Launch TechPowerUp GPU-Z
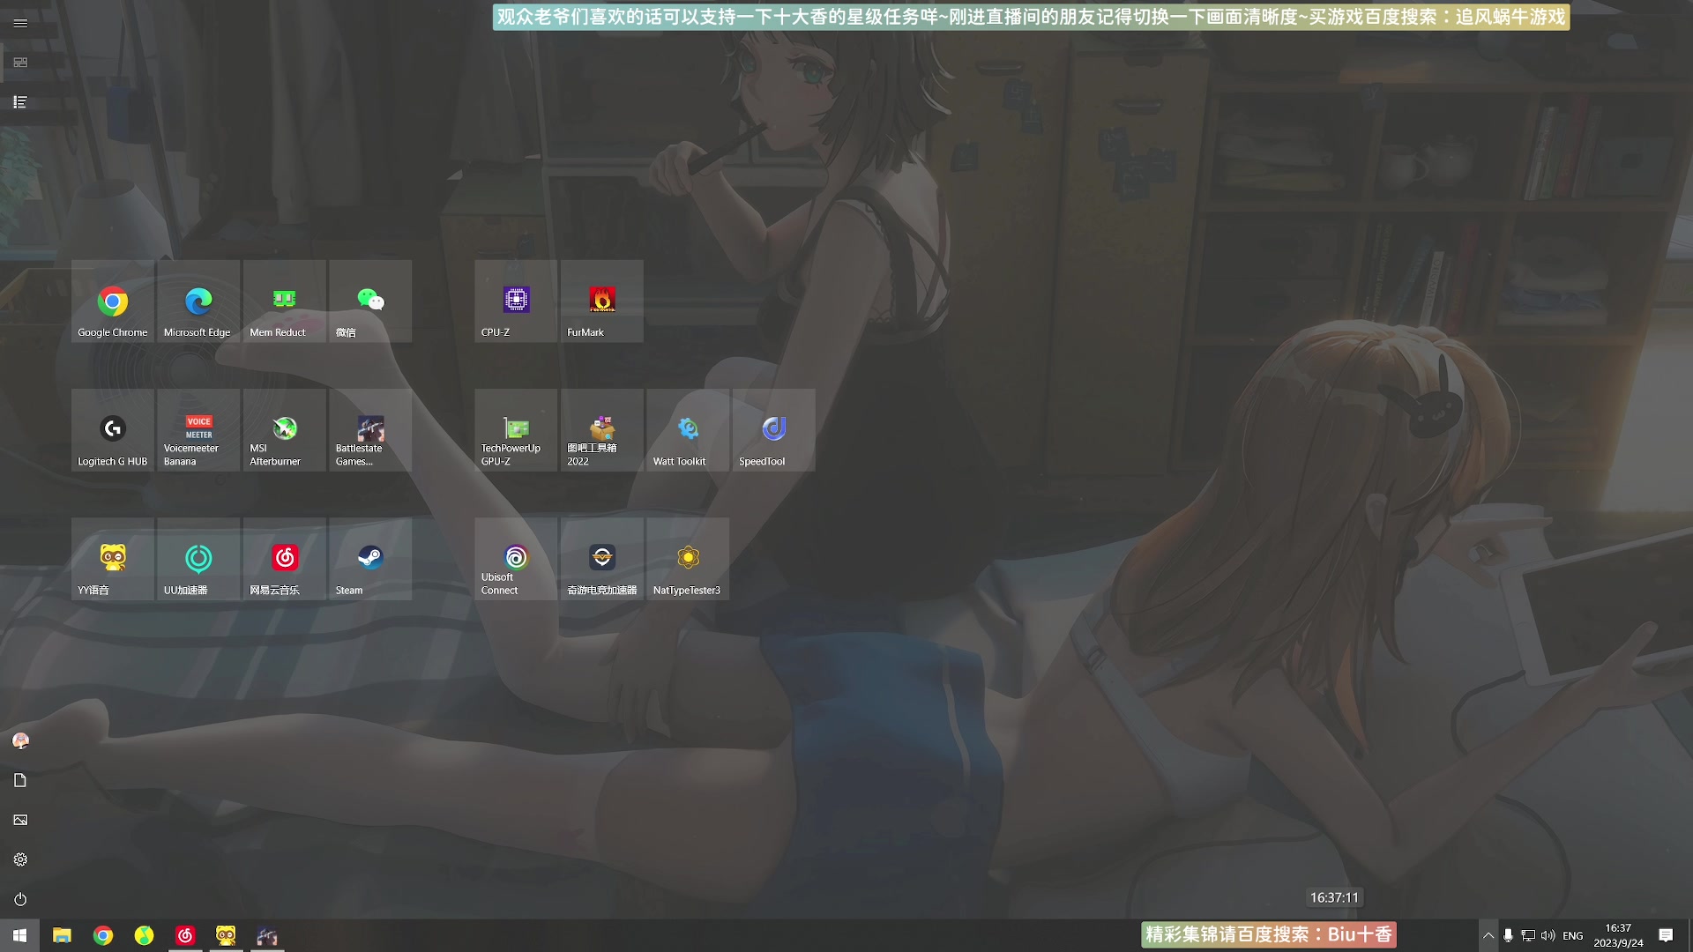 [515, 430]
